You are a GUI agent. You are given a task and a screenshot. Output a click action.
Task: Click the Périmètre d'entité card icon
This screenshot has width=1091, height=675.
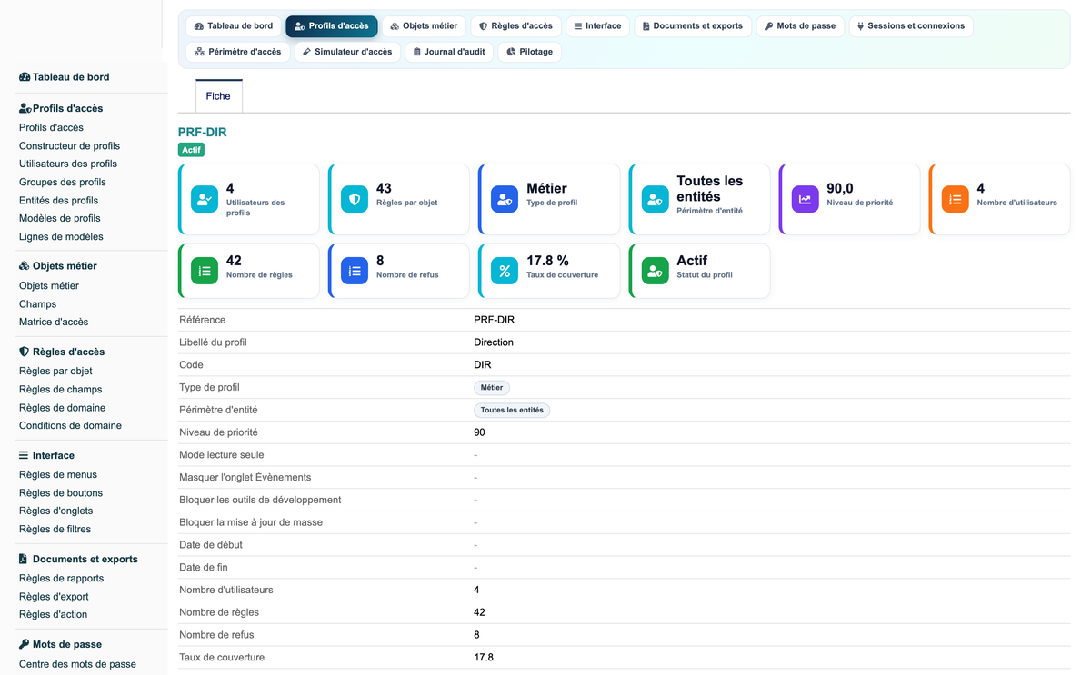pos(656,200)
